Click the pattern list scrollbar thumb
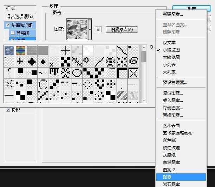 (144, 57)
